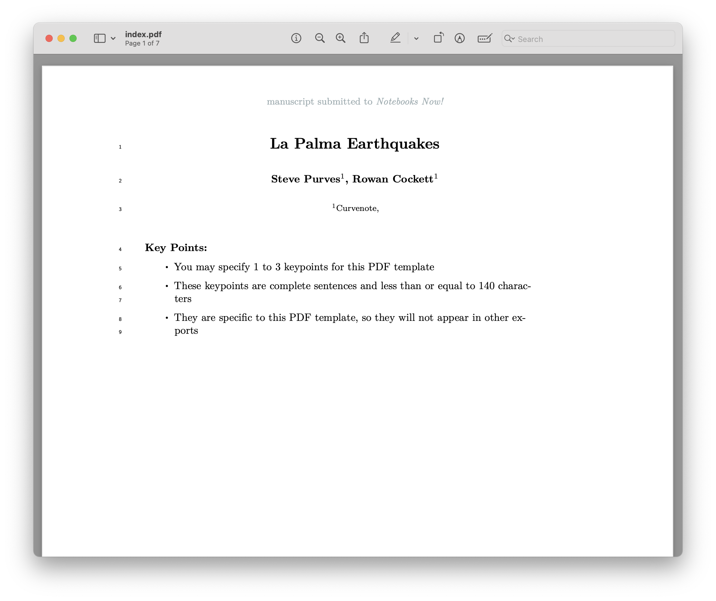Click the Notebooks Now manuscript header
Viewport: 716px width, 601px height.
click(x=355, y=101)
